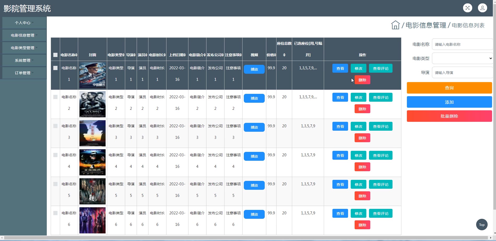Sort by 上档日期 column arrow
The width and height of the screenshot is (496, 241).
click(x=184, y=55)
